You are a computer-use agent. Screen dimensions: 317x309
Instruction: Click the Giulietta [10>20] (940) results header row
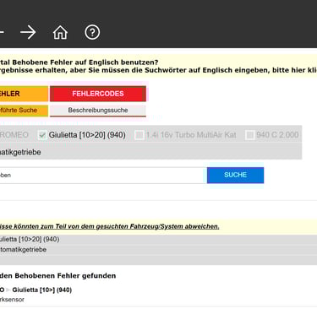(x=158, y=239)
